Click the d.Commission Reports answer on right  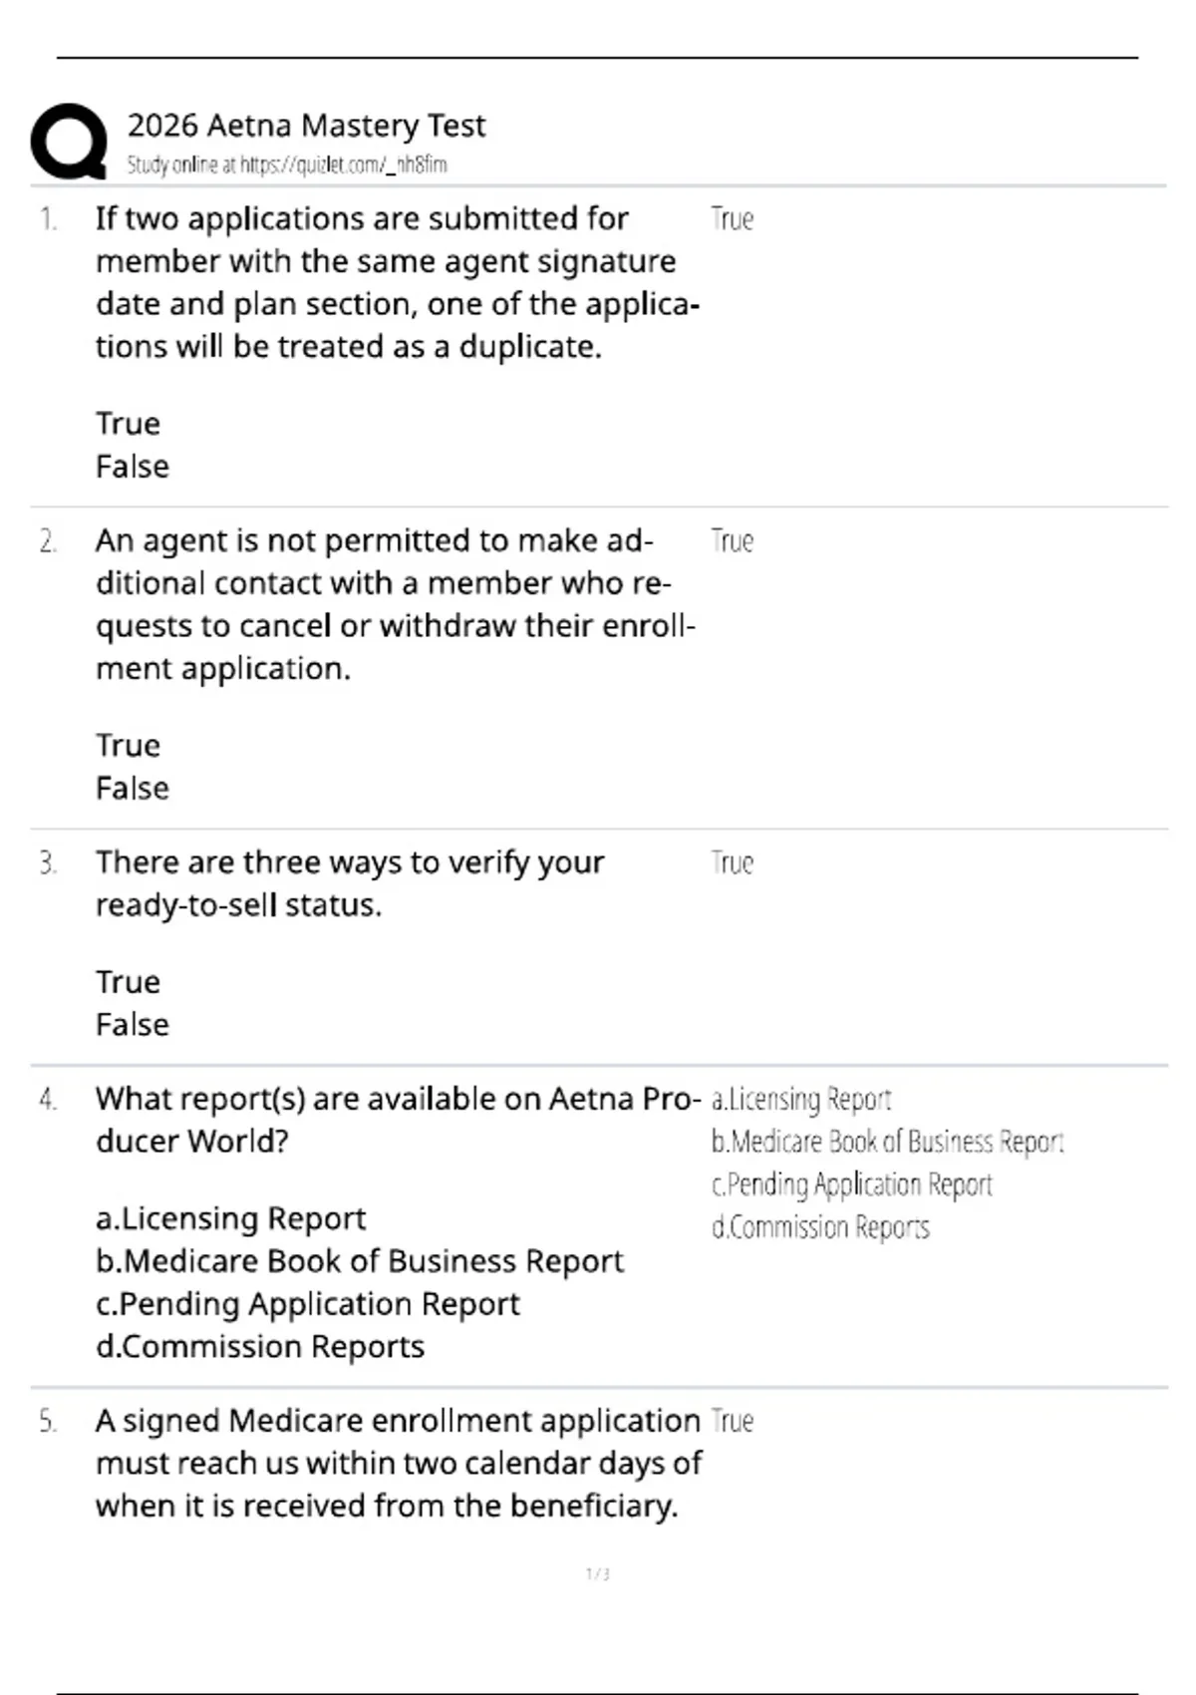820,1227
